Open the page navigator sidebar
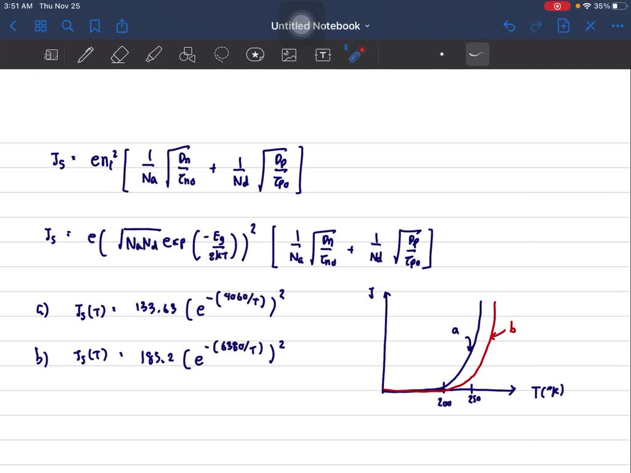 [x=51, y=54]
